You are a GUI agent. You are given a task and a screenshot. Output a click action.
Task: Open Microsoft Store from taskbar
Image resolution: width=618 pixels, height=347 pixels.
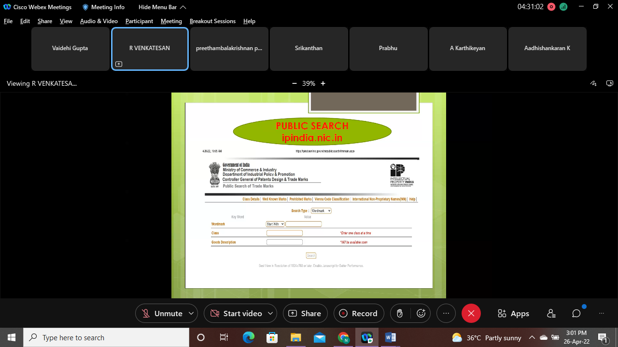(272, 337)
